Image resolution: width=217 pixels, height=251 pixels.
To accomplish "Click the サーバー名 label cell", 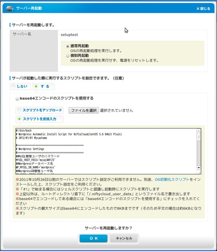I will [x=34, y=50].
